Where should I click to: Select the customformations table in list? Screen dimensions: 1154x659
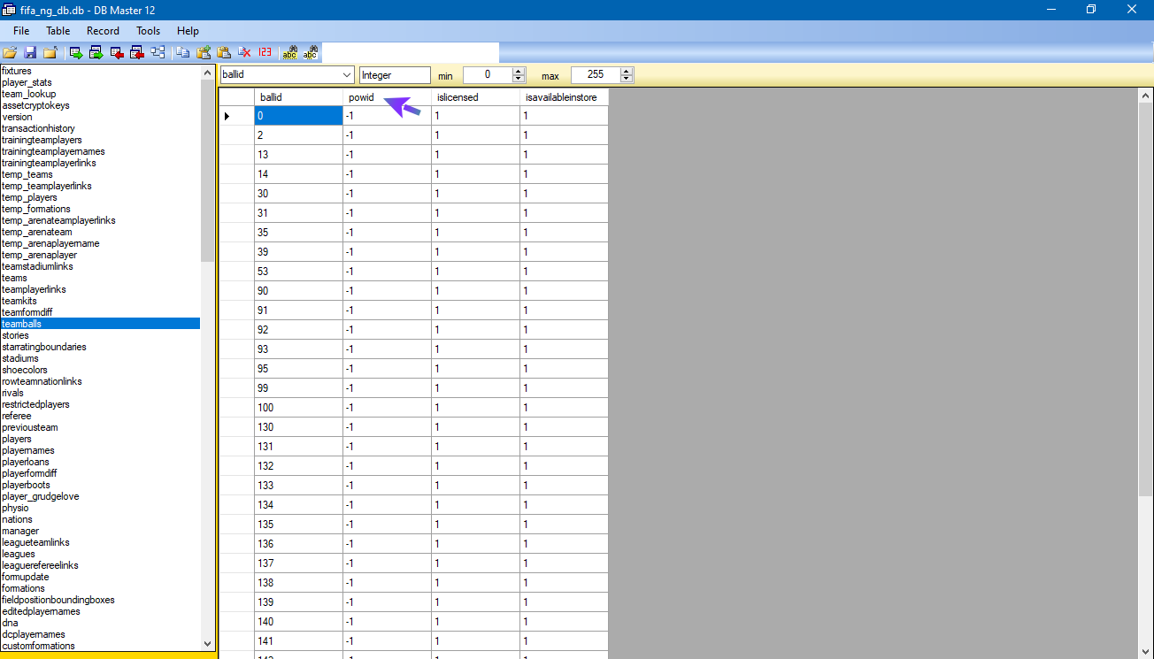coord(100,646)
